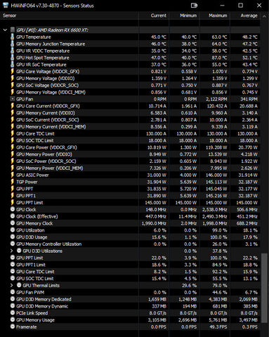Screen dimensions: 269x337
Task: Click the GPU chip icon in Radeon header
Action: point(13,30)
